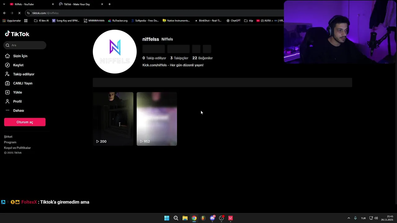Open the AURA YouTube bookmark
397x223 pixels.
270,21
